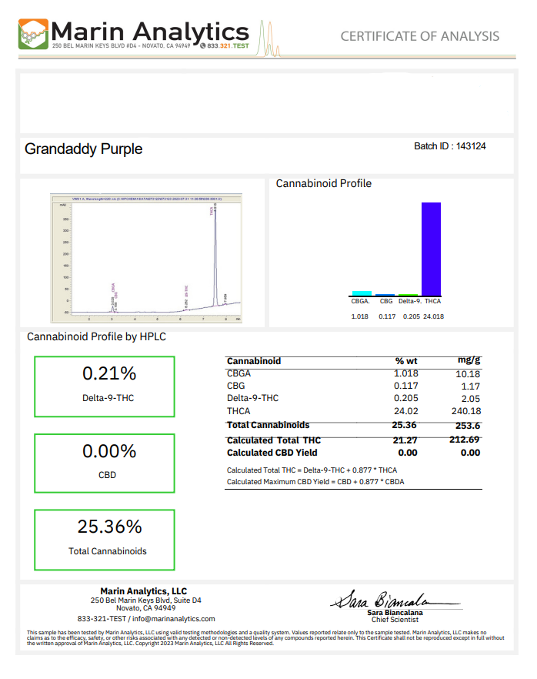This screenshot has width=537, height=679.
Task: Select the CBG row name in table
Action: [236, 386]
